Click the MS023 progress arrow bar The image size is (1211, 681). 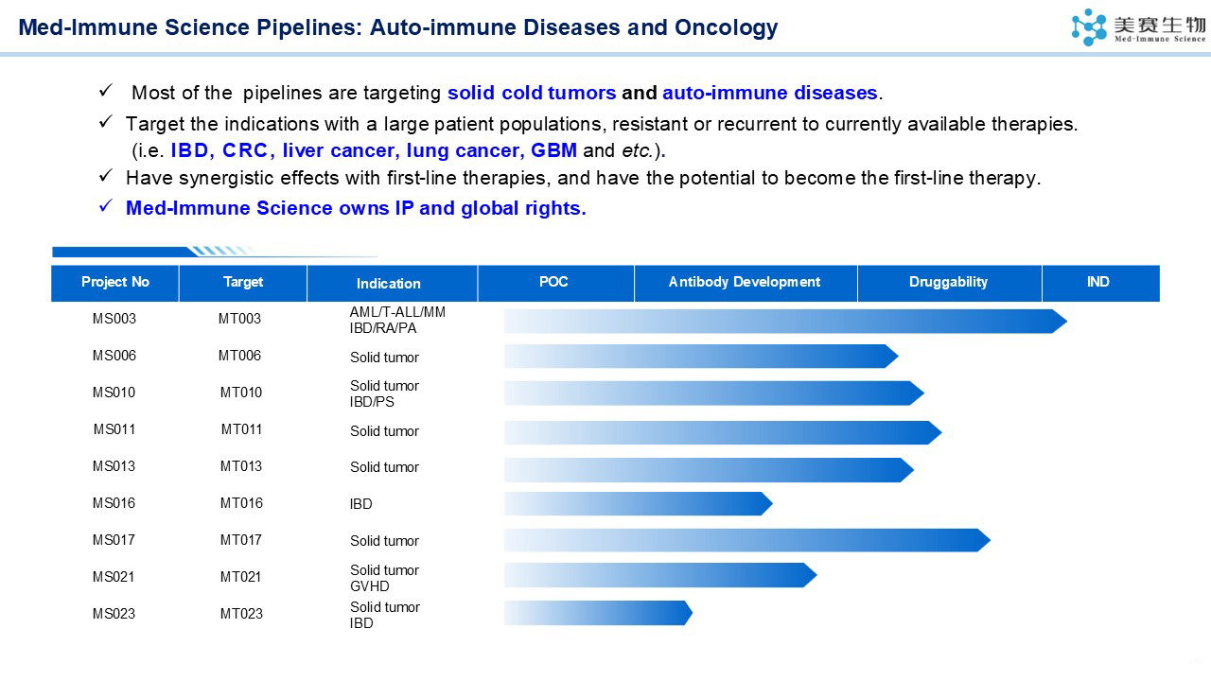(598, 613)
